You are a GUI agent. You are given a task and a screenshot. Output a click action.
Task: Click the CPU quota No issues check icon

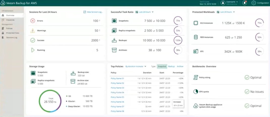[247, 92]
